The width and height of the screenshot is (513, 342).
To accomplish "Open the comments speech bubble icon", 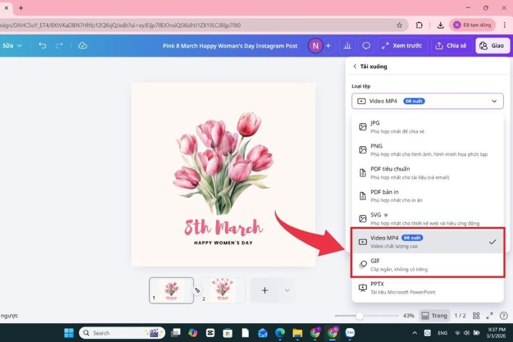I will (x=366, y=46).
